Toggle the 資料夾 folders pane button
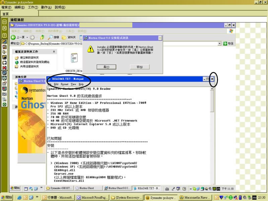268x201 pixels. point(69,37)
